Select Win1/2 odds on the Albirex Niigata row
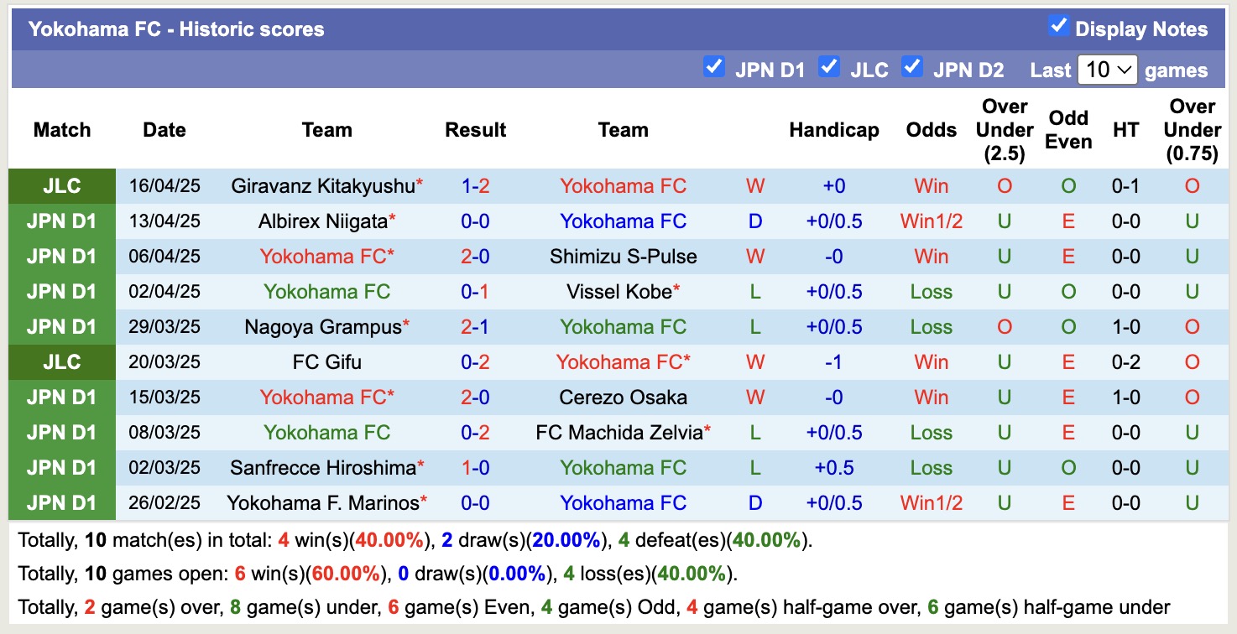 [931, 221]
